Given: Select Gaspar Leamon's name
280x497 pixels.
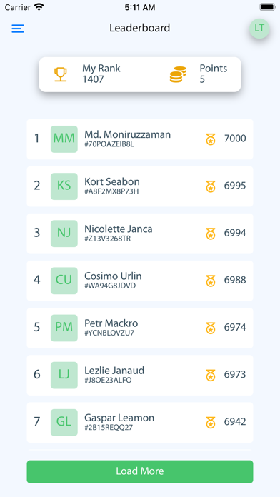Looking at the screenshot, I should pyautogui.click(x=119, y=418).
